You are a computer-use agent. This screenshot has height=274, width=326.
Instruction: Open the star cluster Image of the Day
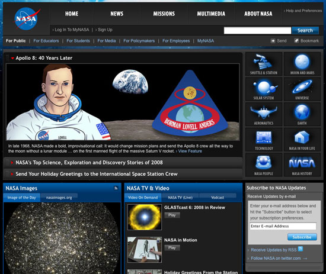point(62,238)
